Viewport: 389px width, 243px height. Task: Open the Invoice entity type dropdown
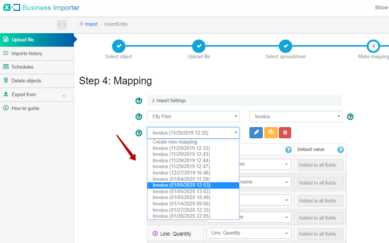296,116
